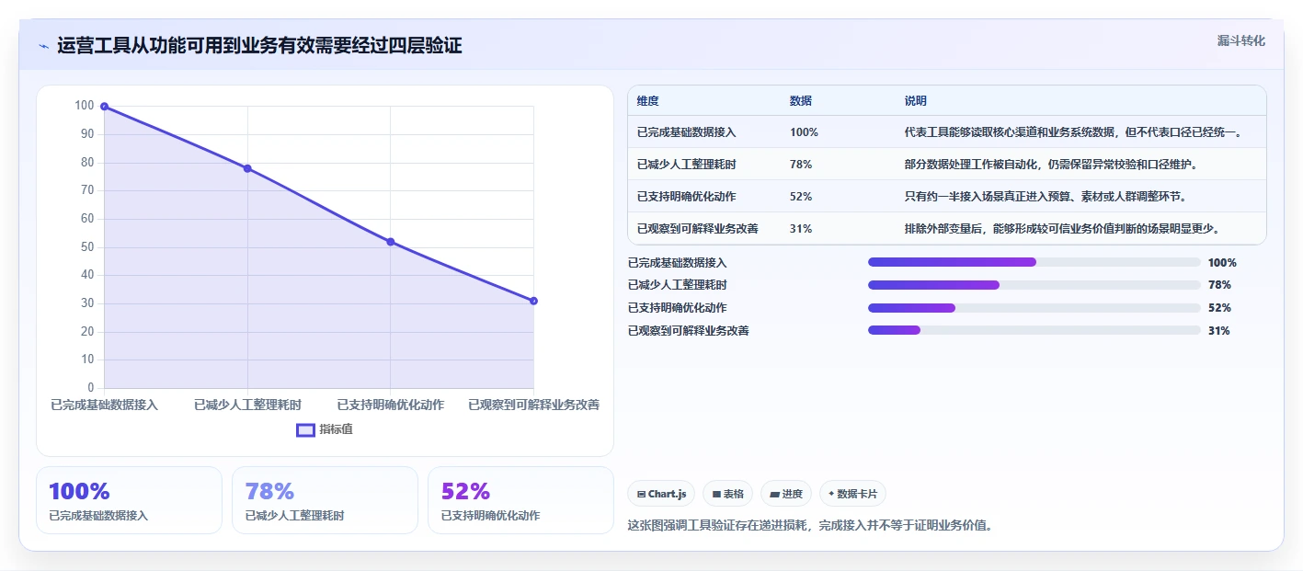Click the 52% value beside the progress bar
The width and height of the screenshot is (1303, 571).
click(x=1219, y=308)
